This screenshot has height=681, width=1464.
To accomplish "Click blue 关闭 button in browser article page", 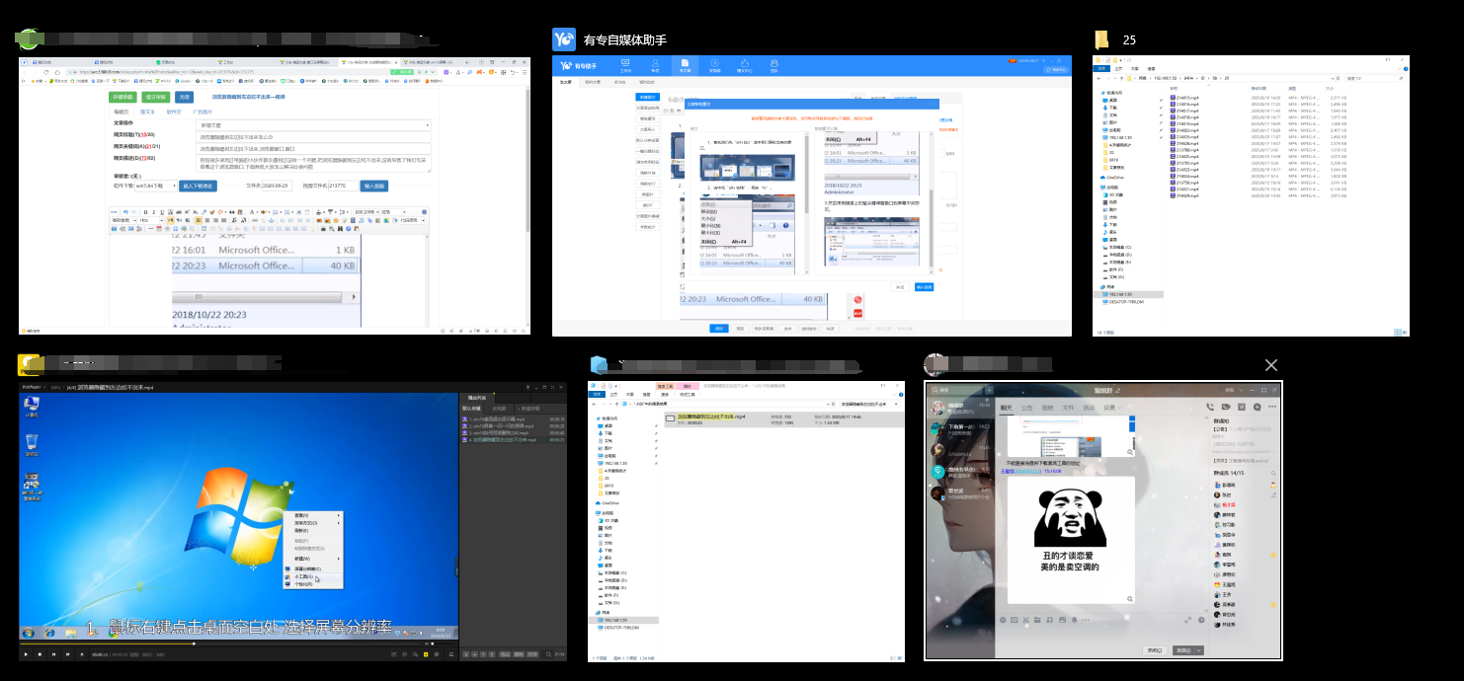I will (184, 97).
